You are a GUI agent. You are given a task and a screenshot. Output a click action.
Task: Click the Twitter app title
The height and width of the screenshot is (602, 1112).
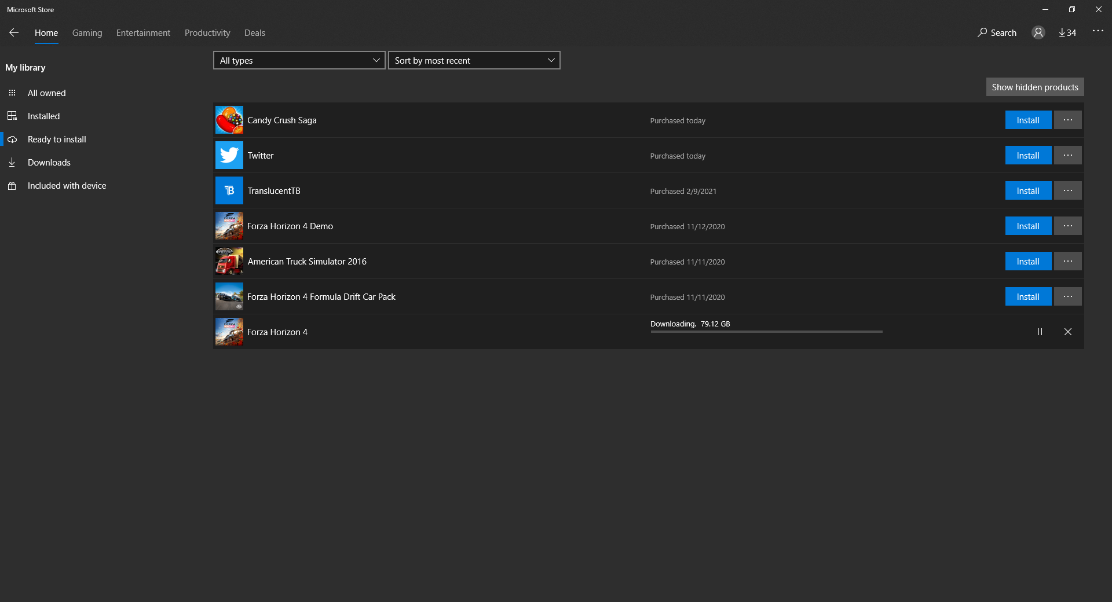261,156
